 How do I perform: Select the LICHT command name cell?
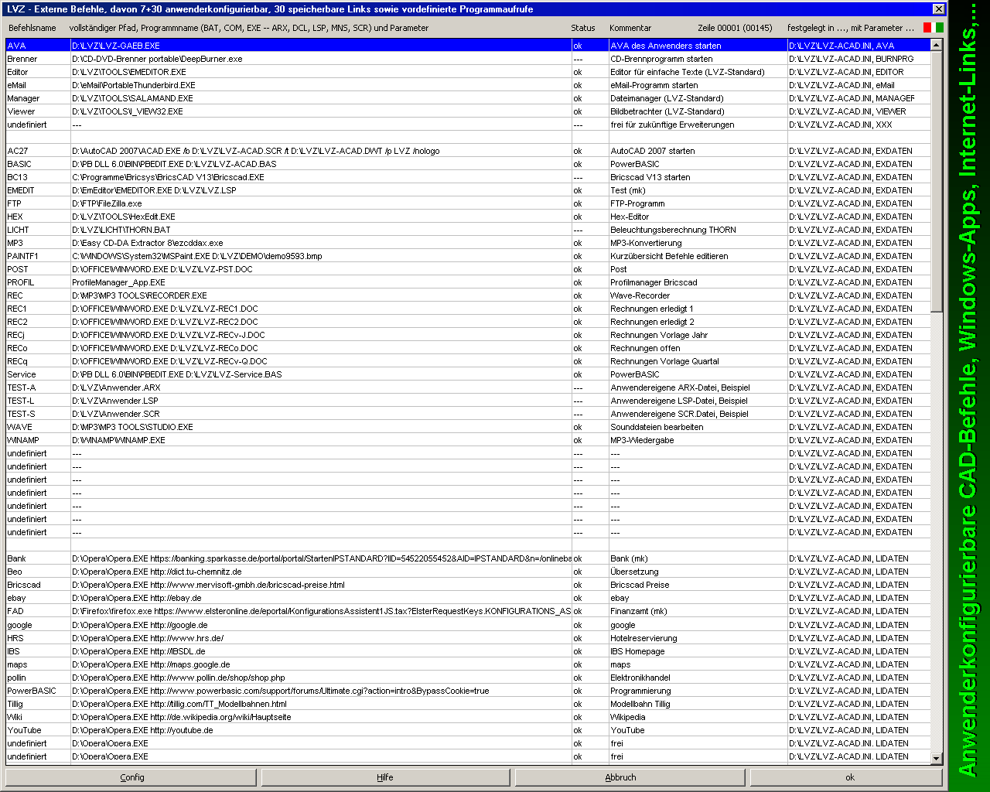[38, 230]
